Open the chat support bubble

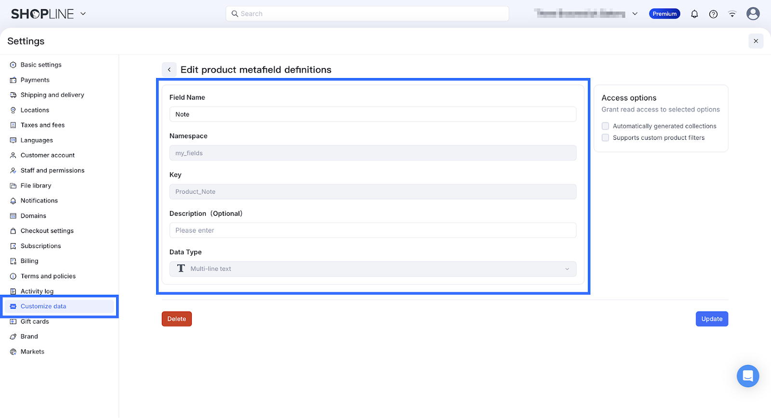pos(747,376)
